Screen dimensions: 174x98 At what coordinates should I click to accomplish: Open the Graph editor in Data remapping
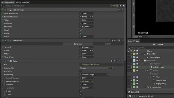tap(81, 91)
